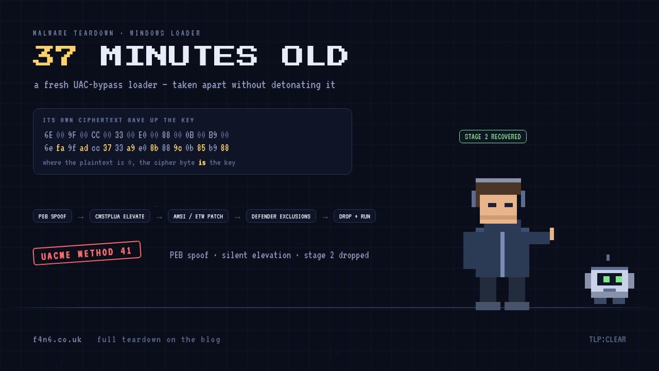Open the f4n6.co.uk link
The width and height of the screenshot is (659, 371).
57,340
